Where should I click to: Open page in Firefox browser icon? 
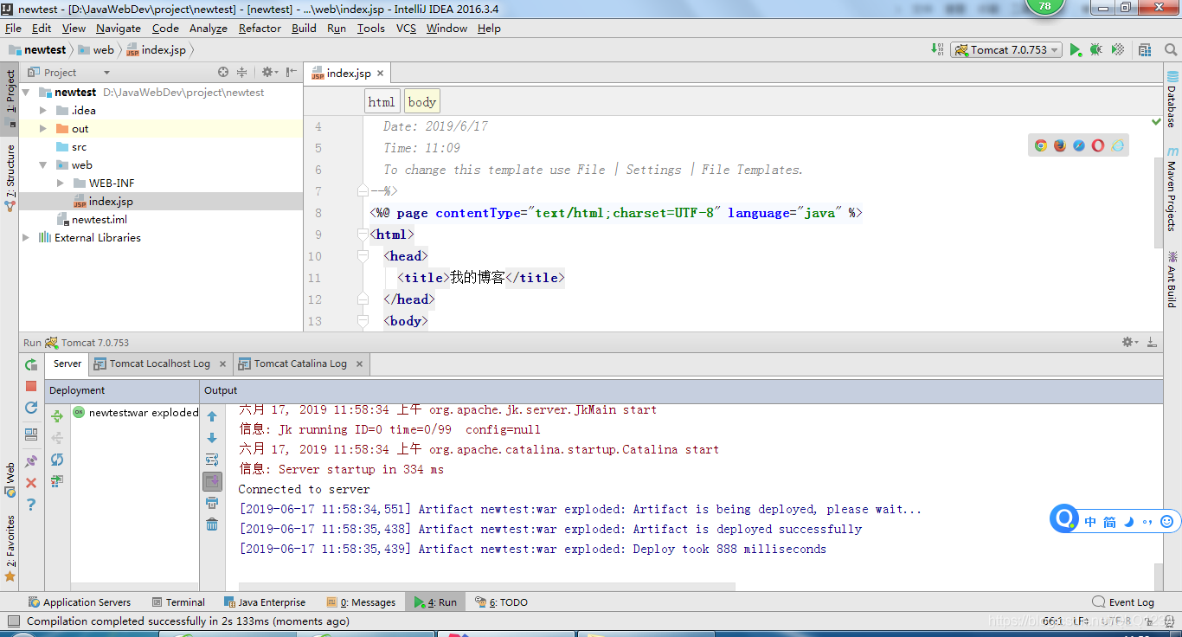pyautogui.click(x=1060, y=145)
